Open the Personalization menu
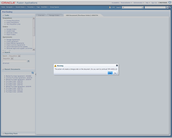 tap(126, 3)
